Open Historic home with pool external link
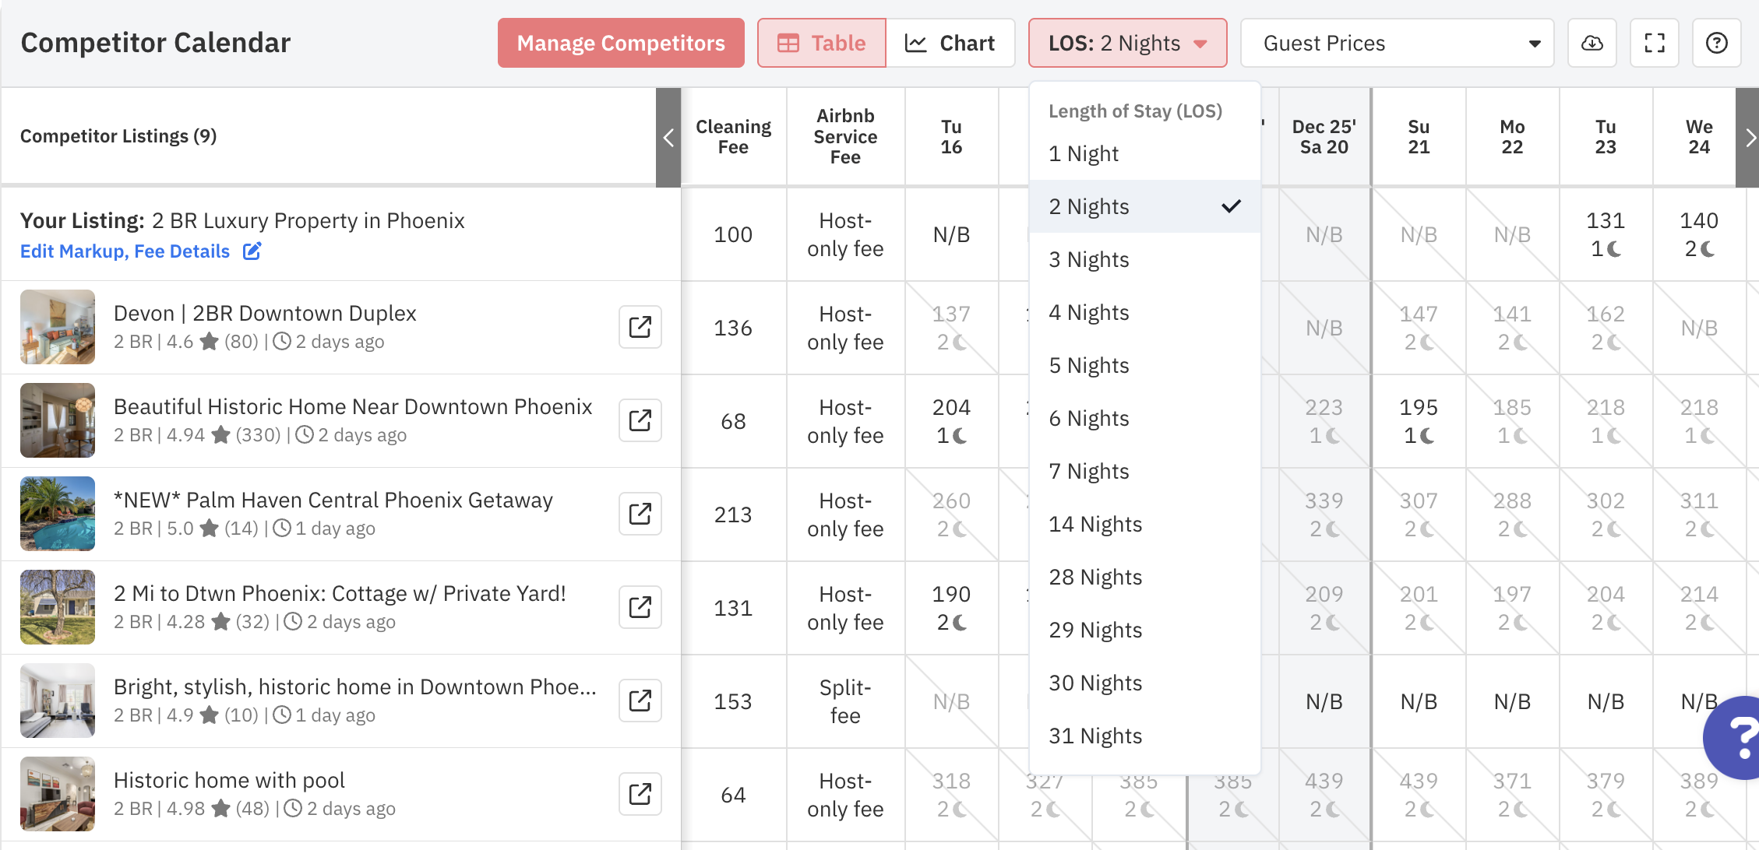This screenshot has width=1759, height=850. [640, 794]
